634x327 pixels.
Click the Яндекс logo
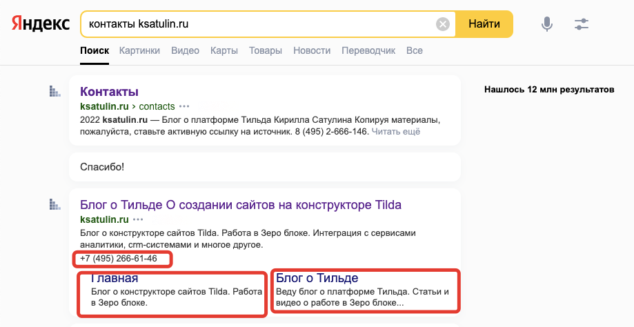41,23
